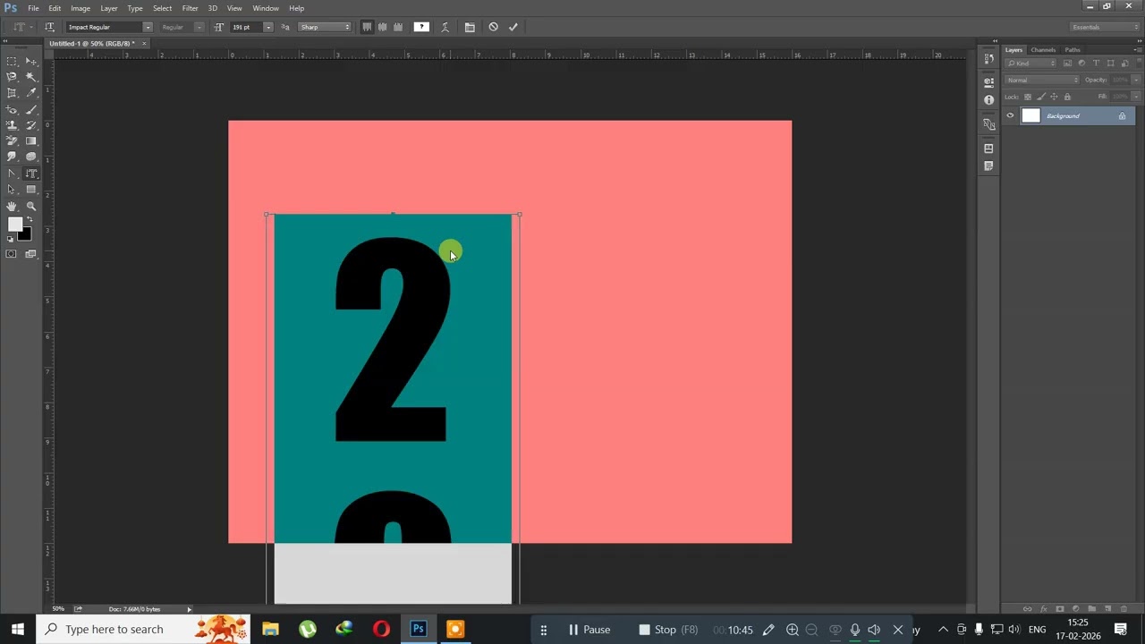Open the Filter menu
Viewport: 1145px width, 644px height.
[190, 8]
